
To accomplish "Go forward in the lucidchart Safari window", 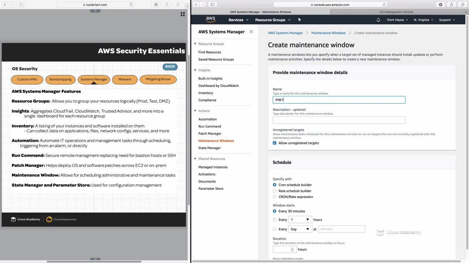I will pos(11,5).
